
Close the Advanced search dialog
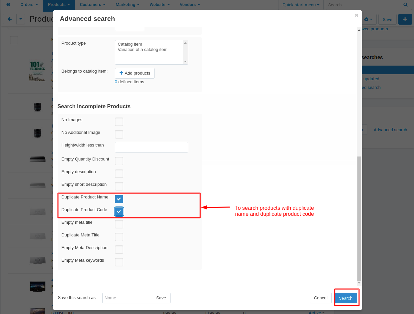pyautogui.click(x=356, y=15)
